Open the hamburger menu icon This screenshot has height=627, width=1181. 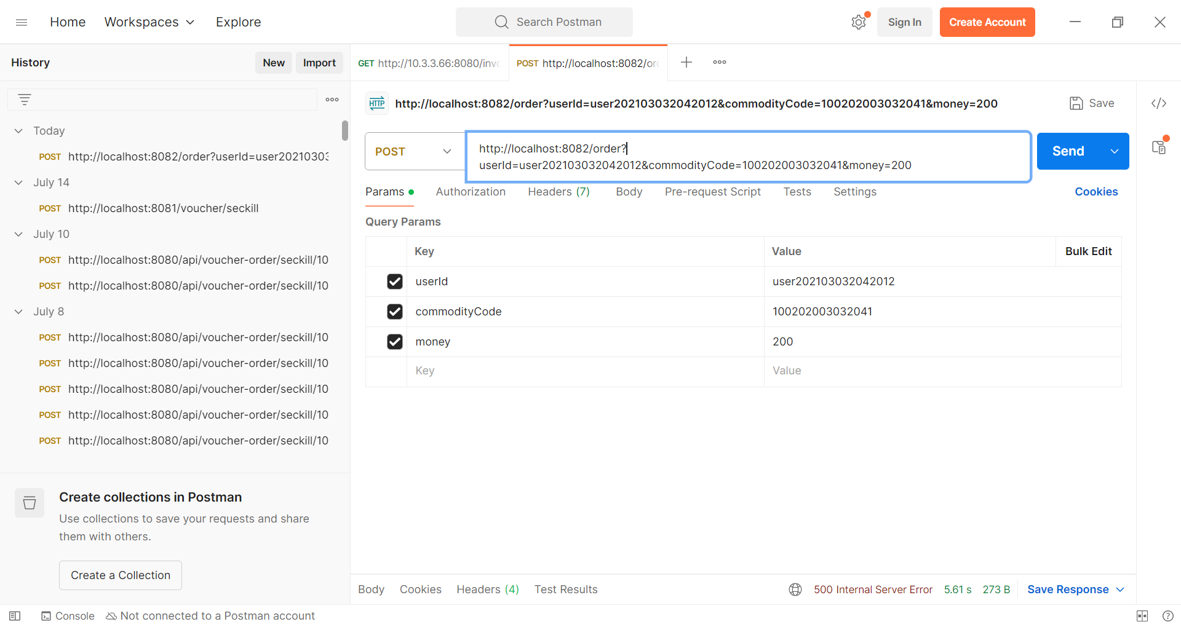click(x=22, y=22)
